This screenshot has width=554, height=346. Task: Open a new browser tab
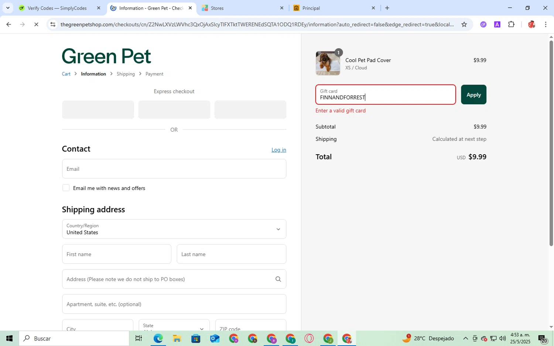click(387, 8)
